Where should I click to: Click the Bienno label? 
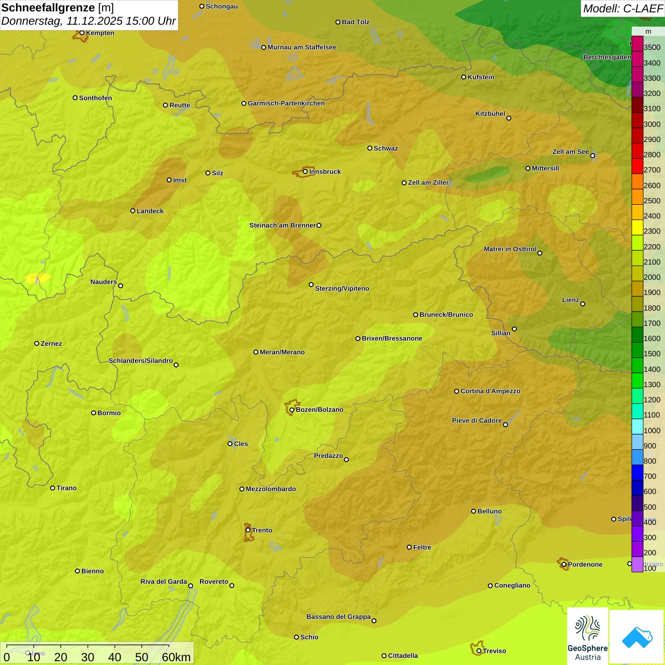pos(92,571)
